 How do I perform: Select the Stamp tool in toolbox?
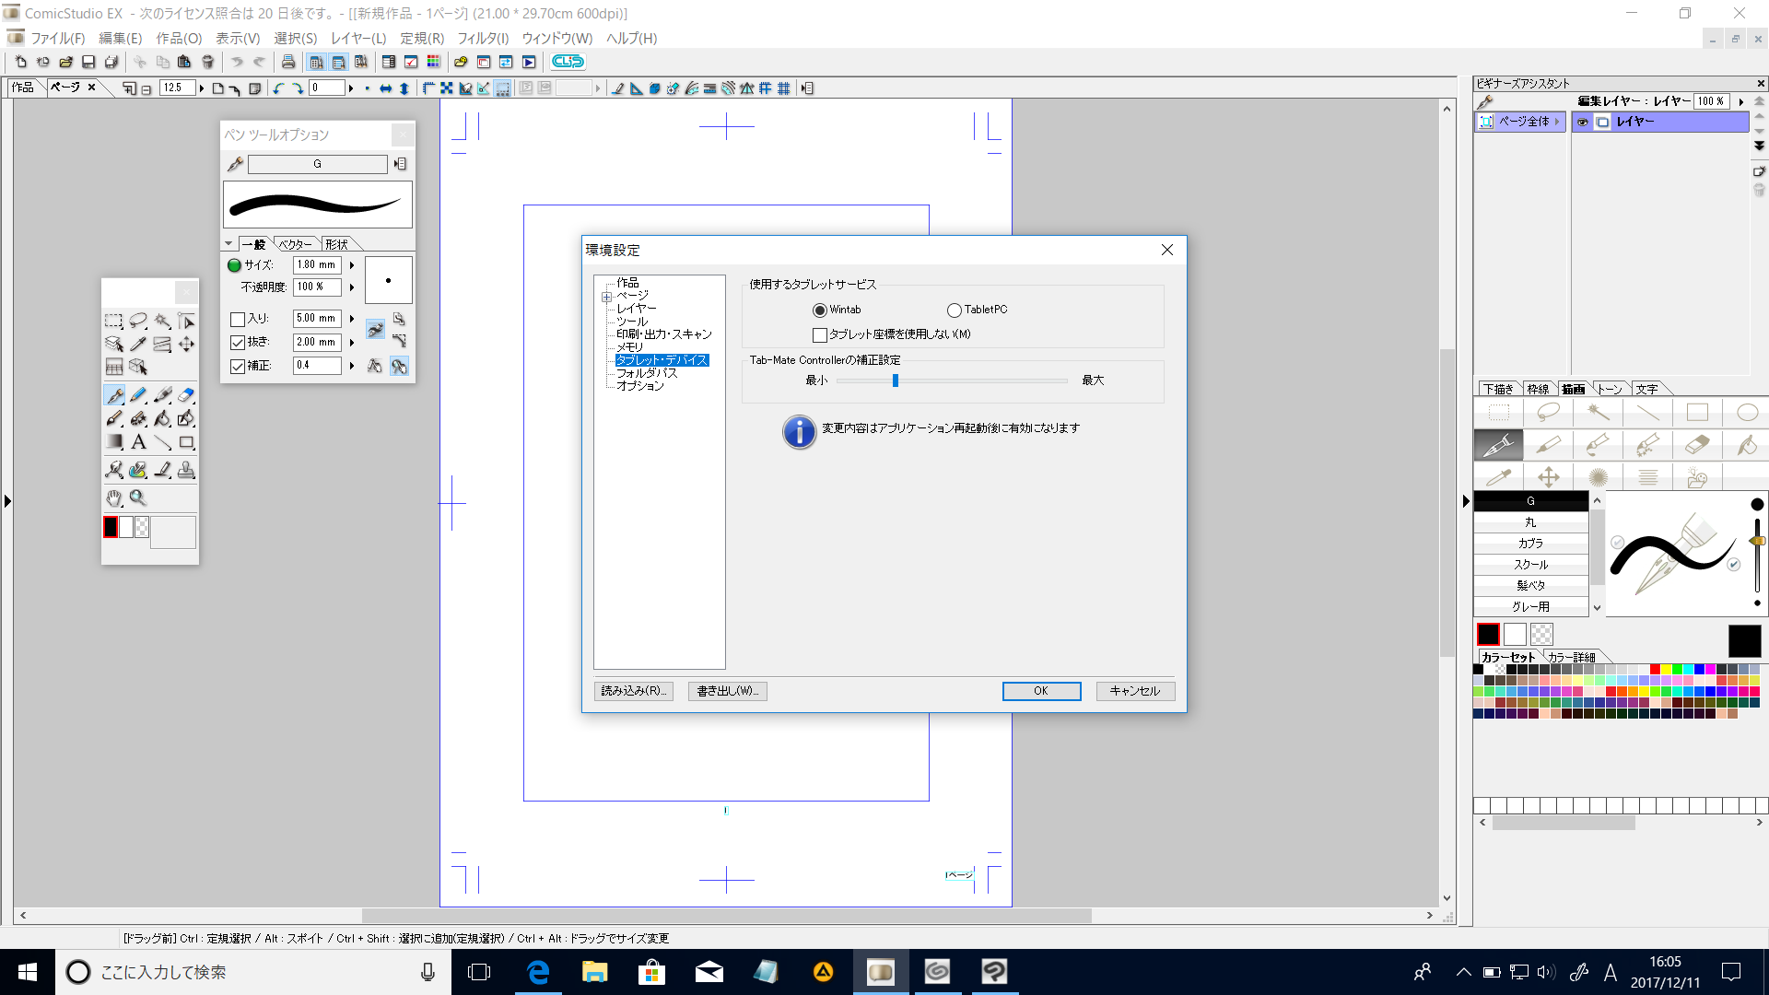[186, 471]
